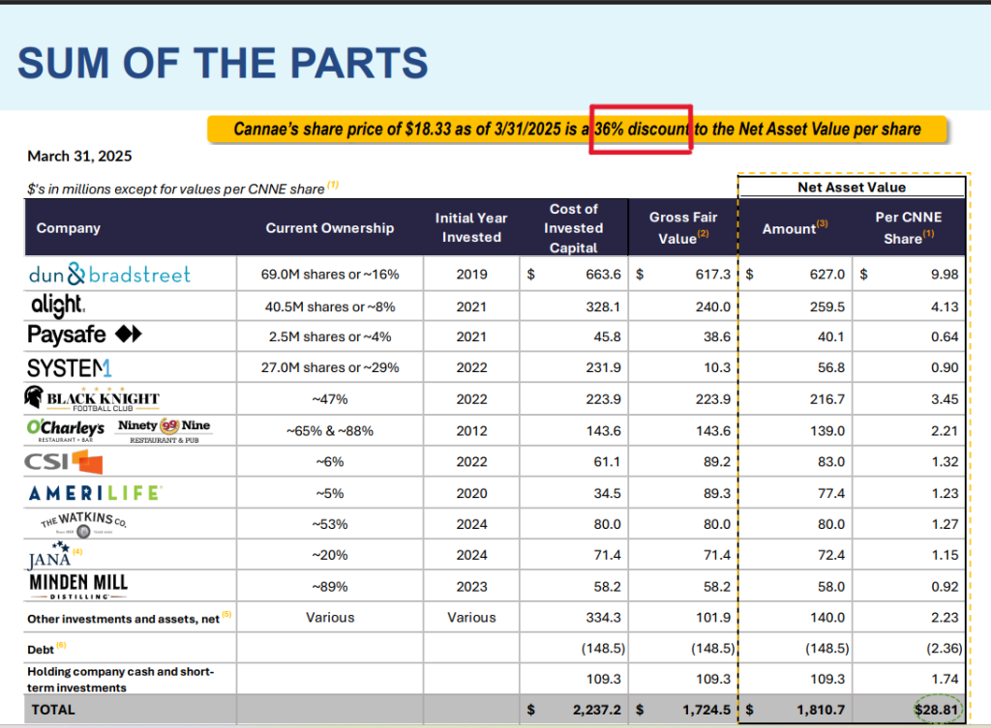Click the March 31, 2025 date text

79,156
